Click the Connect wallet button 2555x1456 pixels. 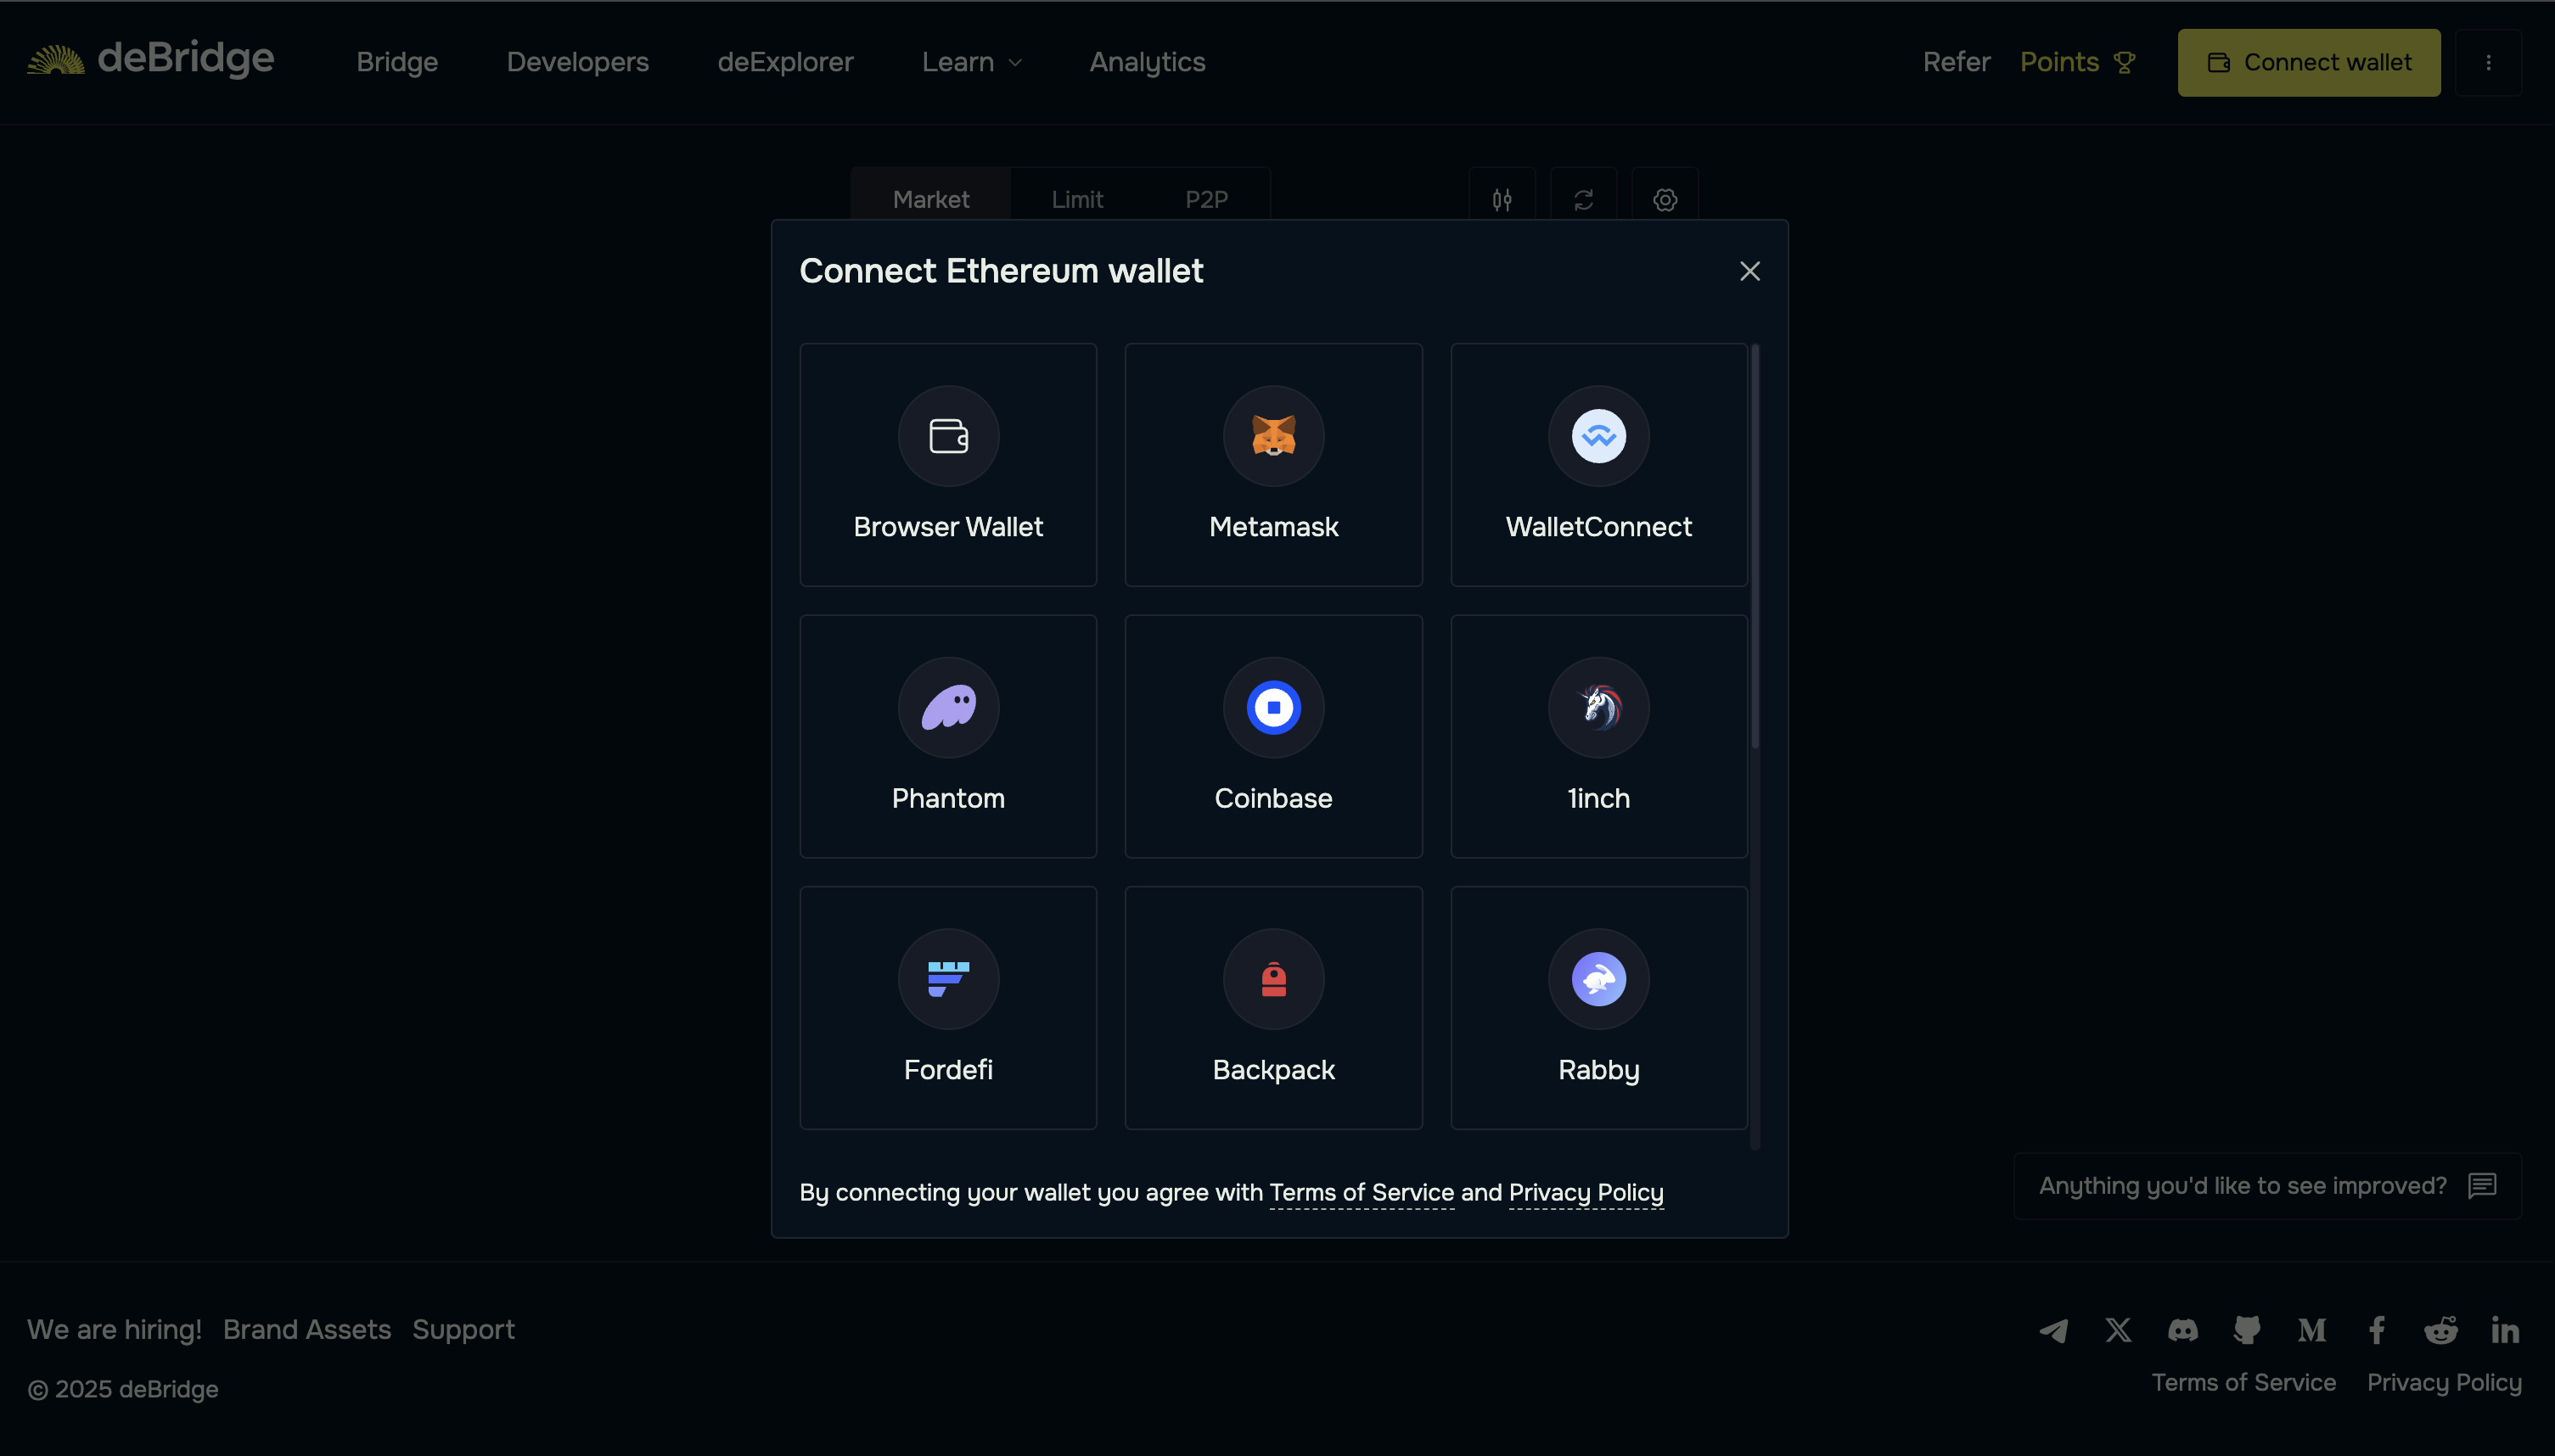pos(2308,62)
